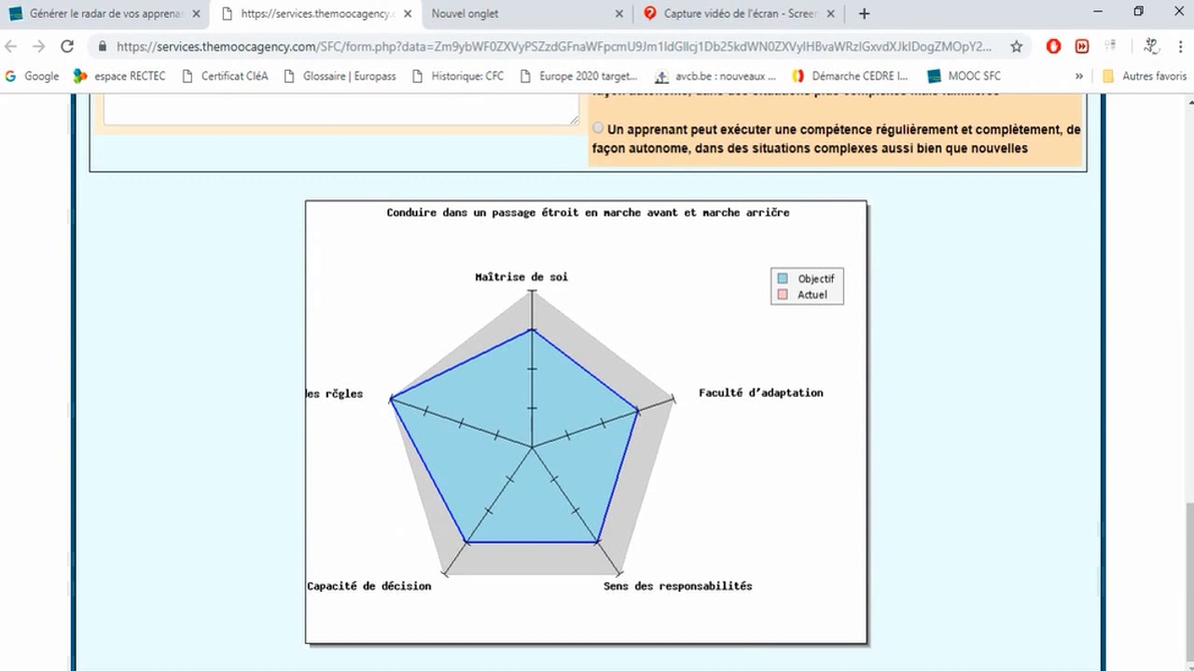
Task: Click the Sens des responsabilités axis label
Action: (x=677, y=586)
